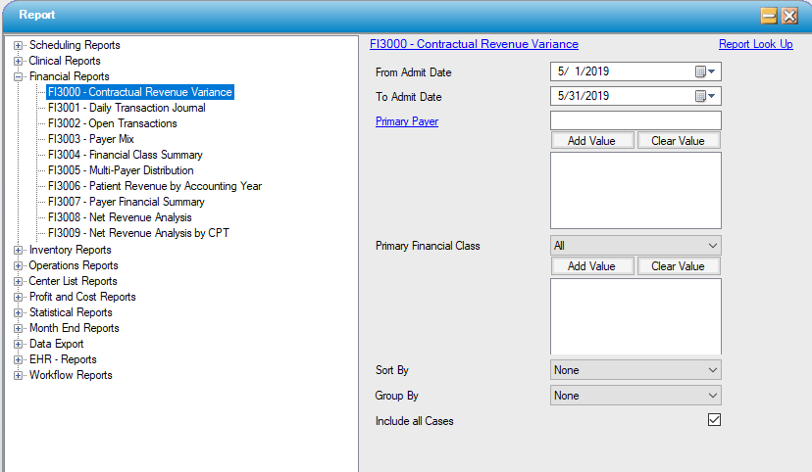Select the Data Export tree label
This screenshot has width=812, height=472.
57,345
